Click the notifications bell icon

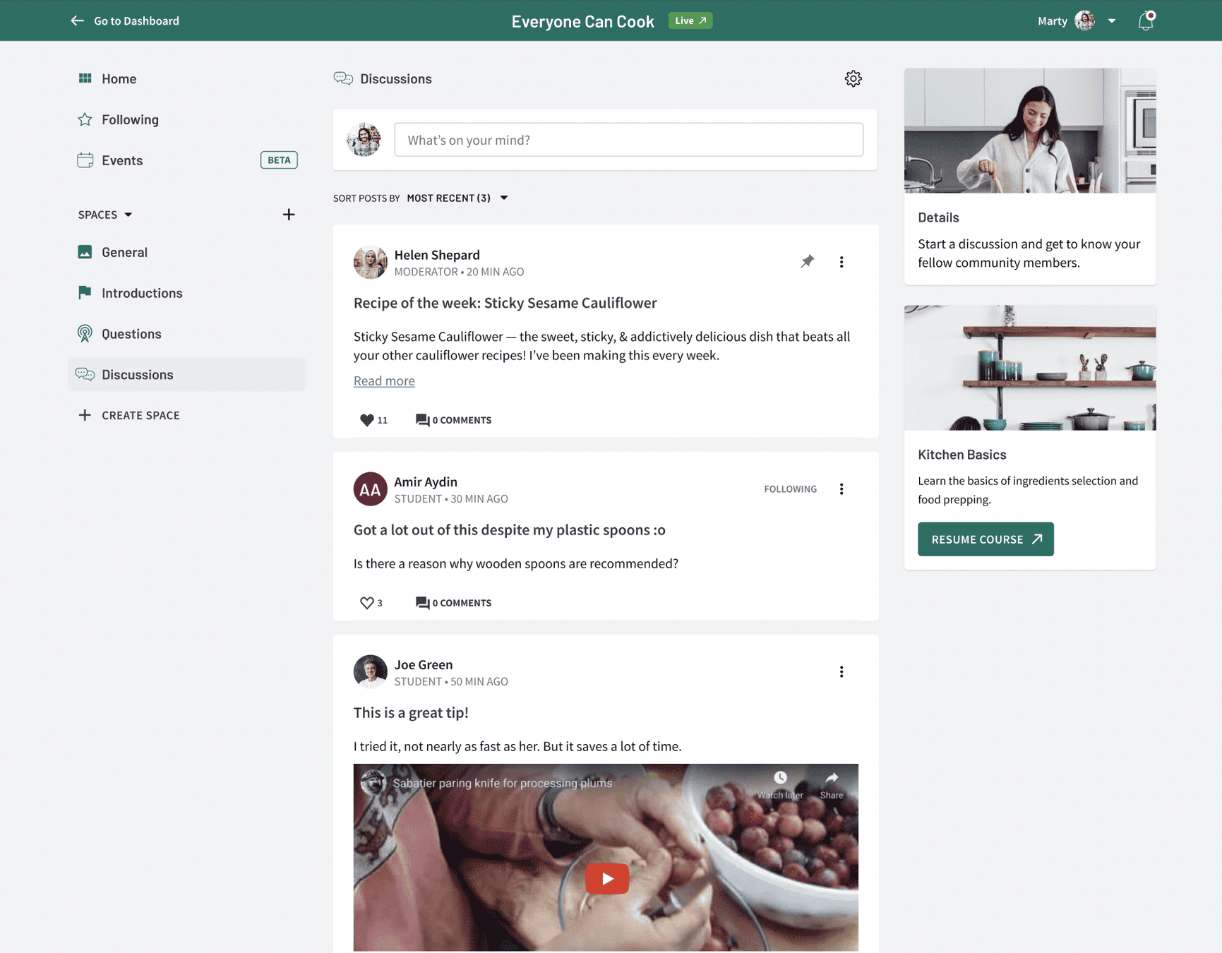point(1144,20)
